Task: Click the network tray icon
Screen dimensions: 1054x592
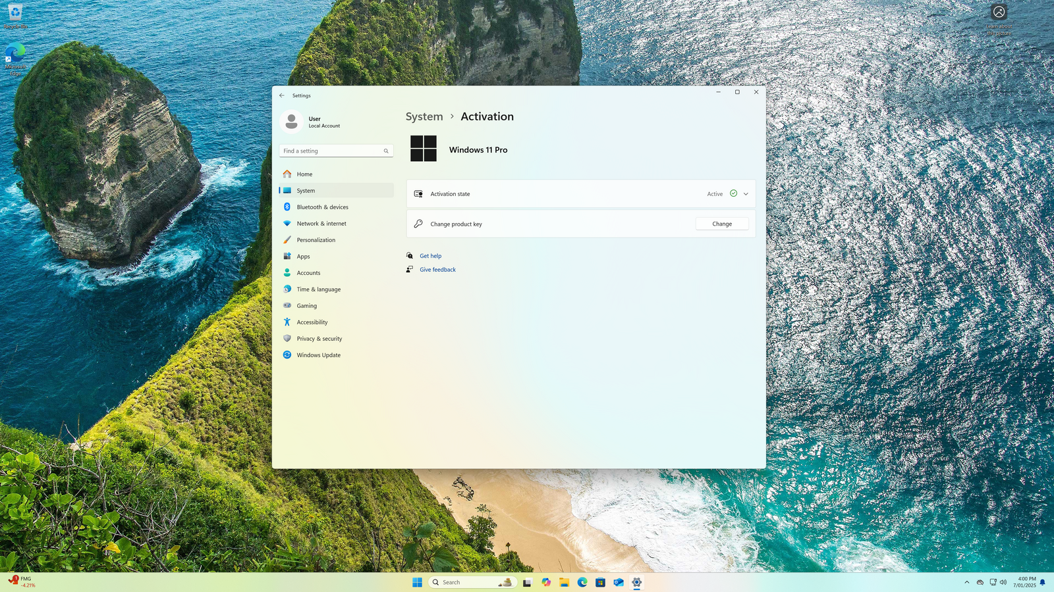Action: click(x=993, y=583)
